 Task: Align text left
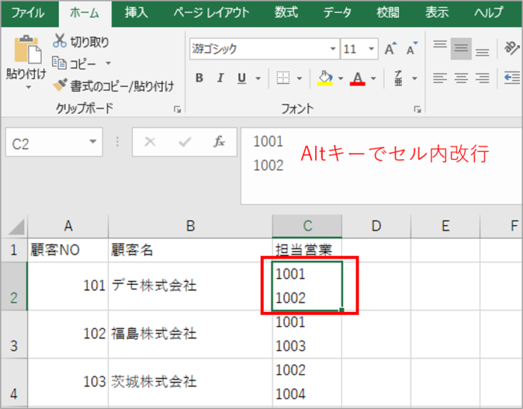pos(440,78)
